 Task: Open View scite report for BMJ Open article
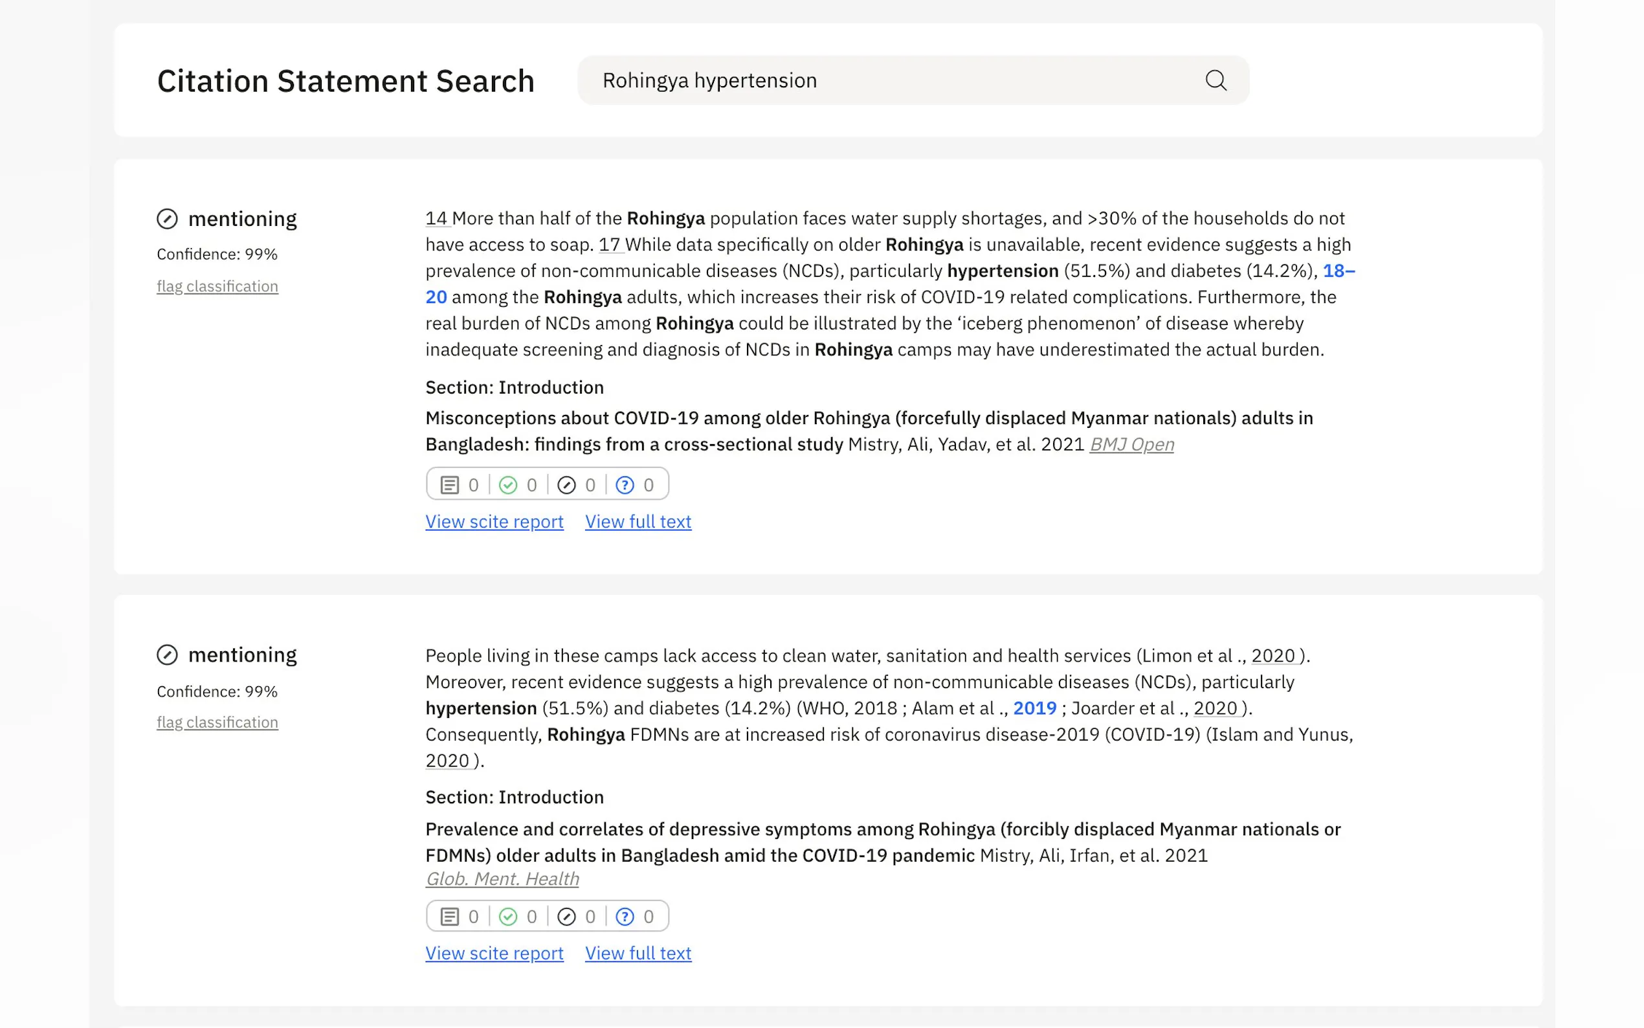(x=494, y=522)
